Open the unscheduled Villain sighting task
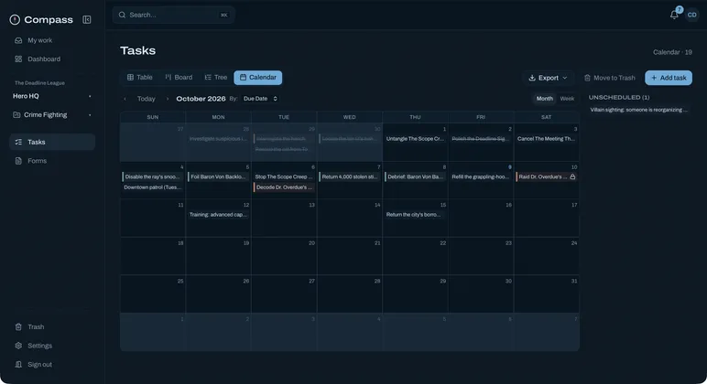Screen dimensions: 707x384 (x=638, y=110)
